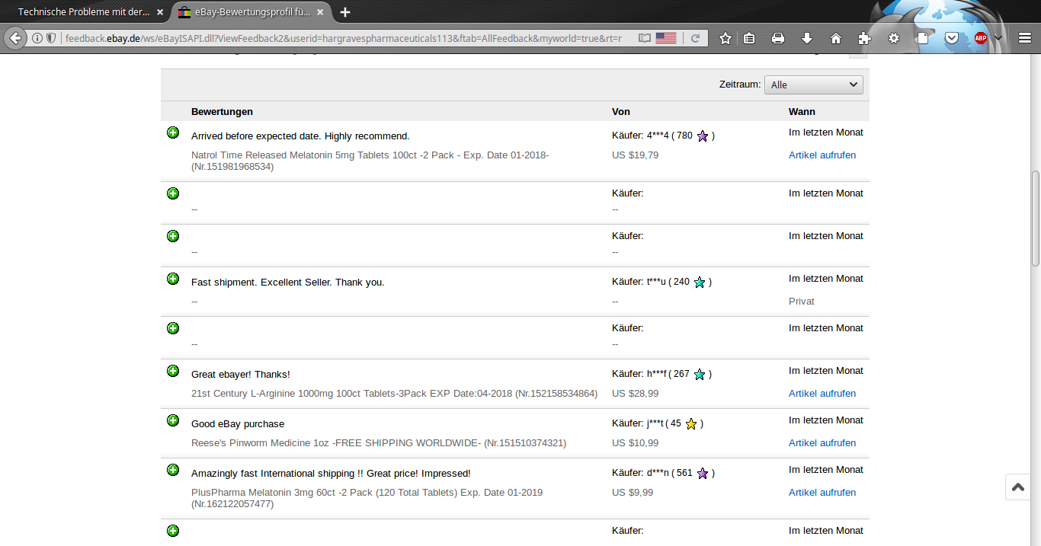Open the downloads arrow icon
This screenshot has height=546, width=1041.
pyautogui.click(x=807, y=38)
